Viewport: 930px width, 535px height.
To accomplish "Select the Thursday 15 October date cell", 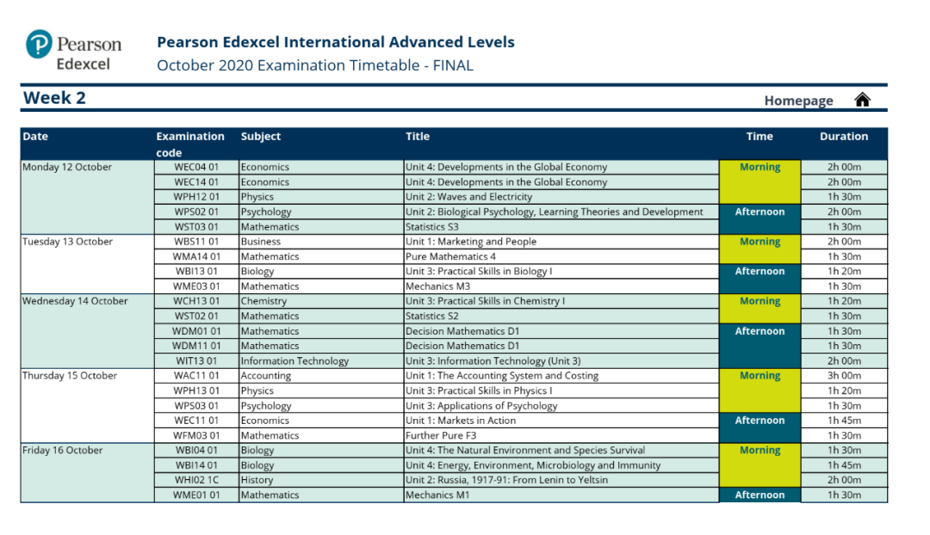I will pyautogui.click(x=87, y=405).
